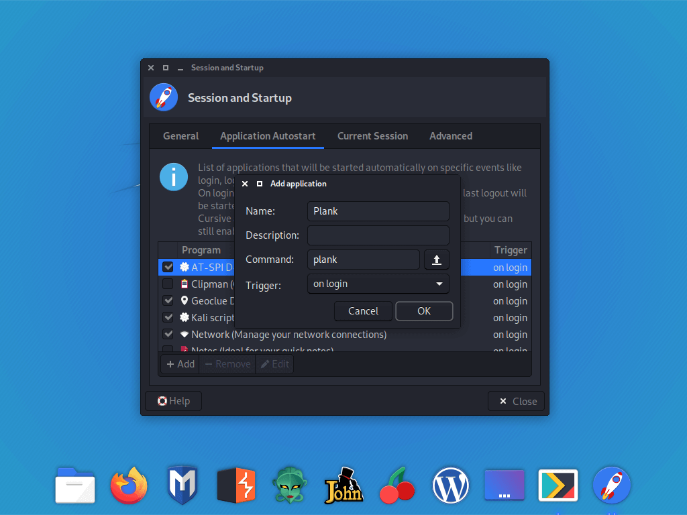
Task: Open the Advanced tab
Action: [450, 136]
